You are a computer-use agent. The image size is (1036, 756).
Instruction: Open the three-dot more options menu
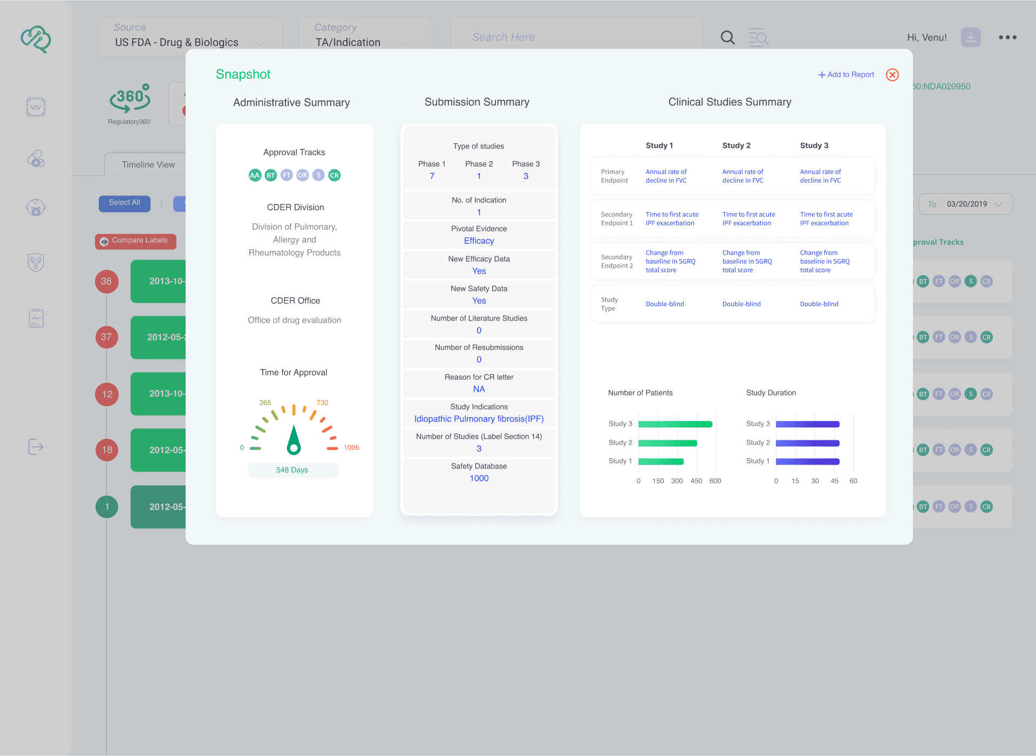coord(1007,37)
